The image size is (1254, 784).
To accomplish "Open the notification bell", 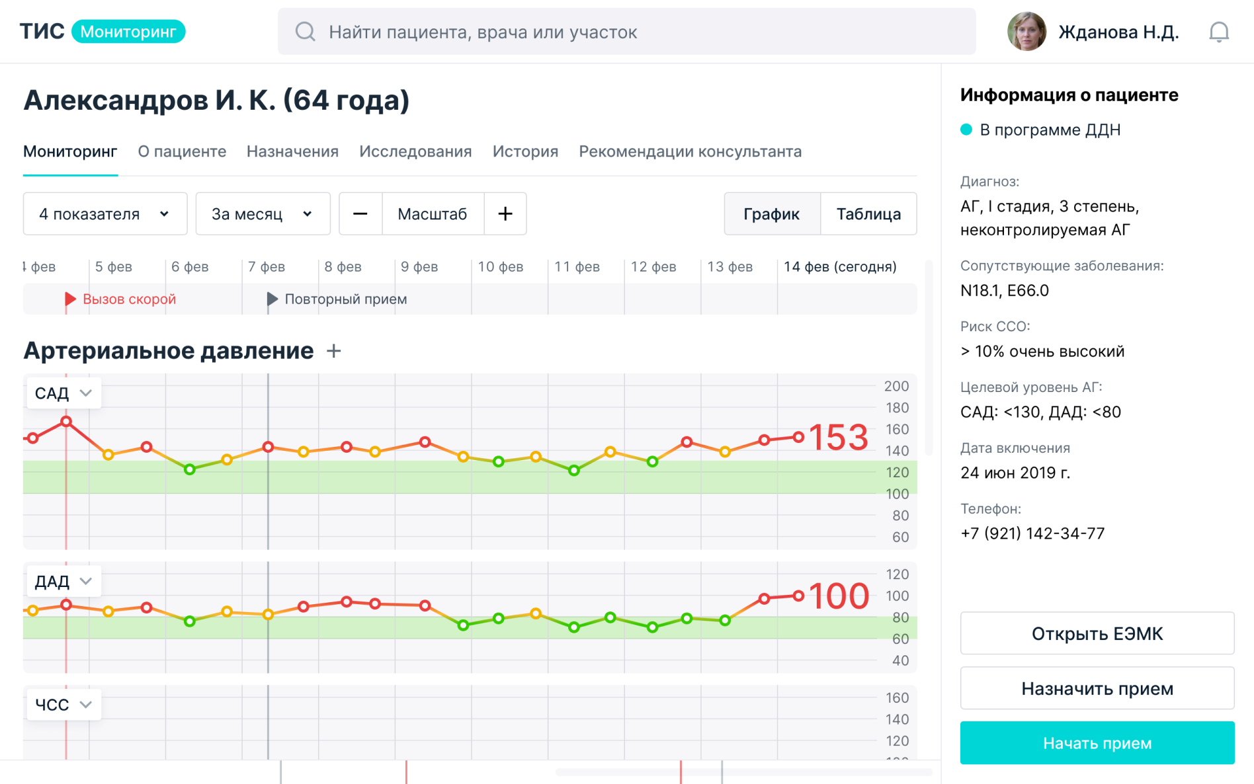I will click(x=1219, y=31).
